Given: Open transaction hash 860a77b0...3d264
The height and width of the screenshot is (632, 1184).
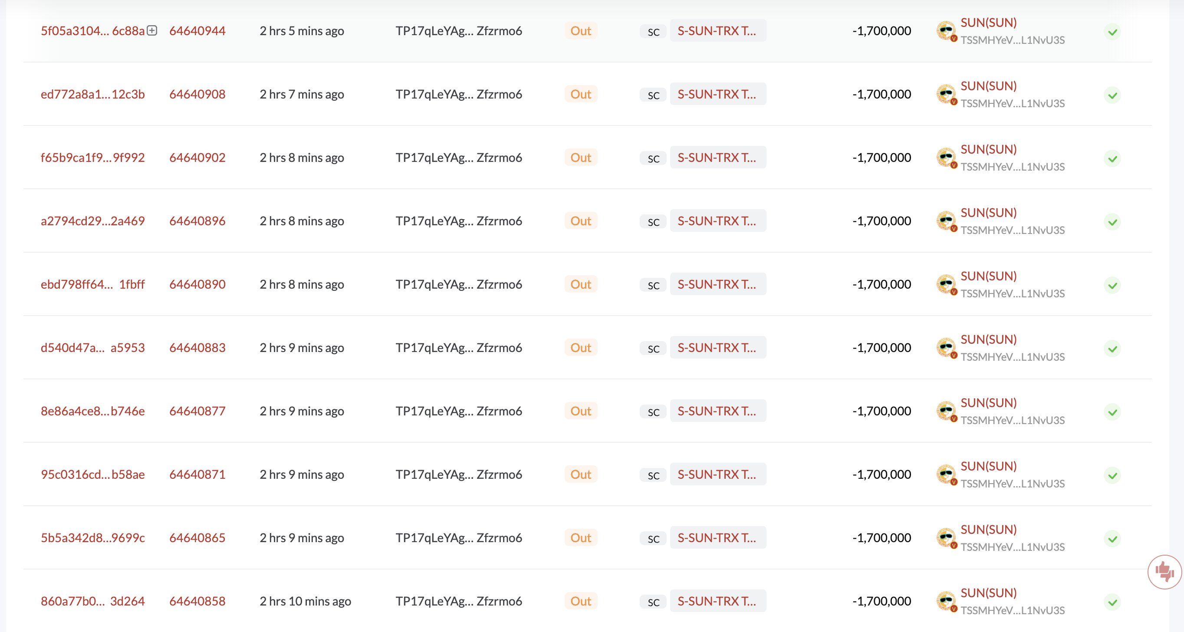Looking at the screenshot, I should 93,601.
